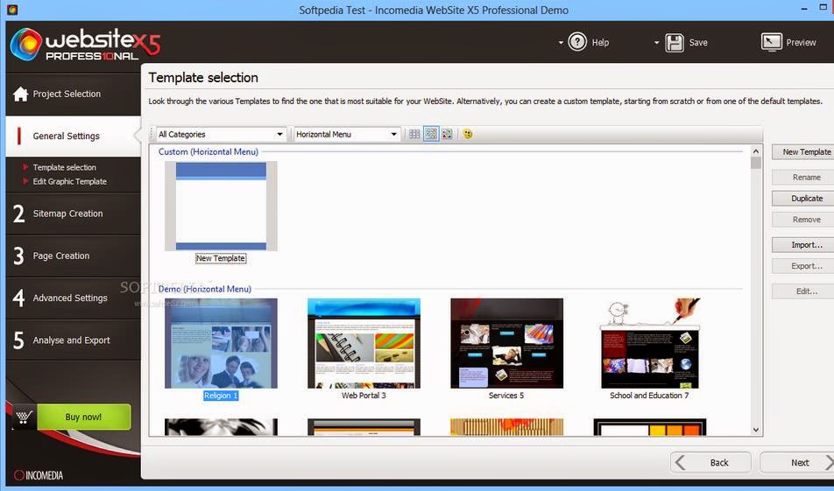Open Edit Graphic Template sub-item

coord(70,182)
